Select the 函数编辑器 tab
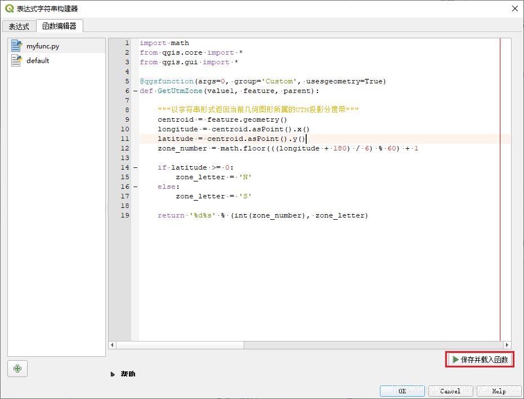Screen dimensions: 524x399 60,26
